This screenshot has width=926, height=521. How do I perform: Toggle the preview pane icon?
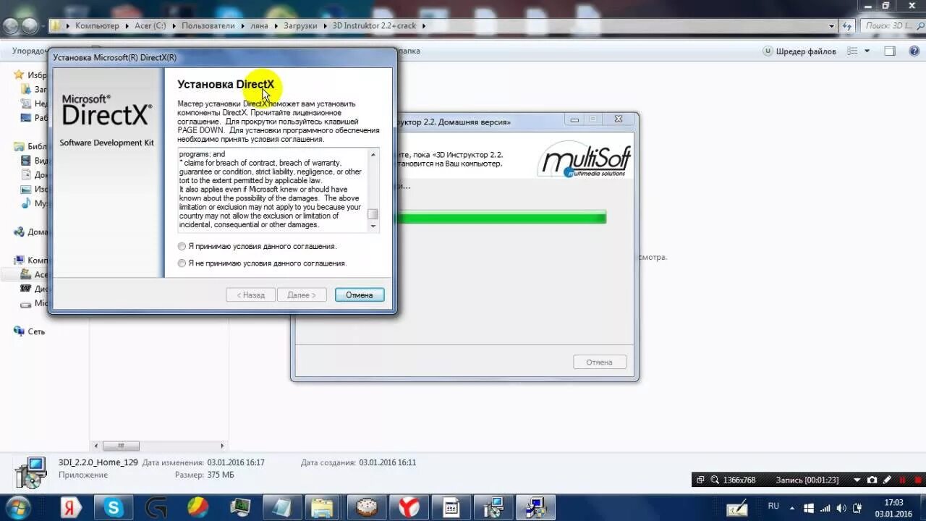(890, 51)
